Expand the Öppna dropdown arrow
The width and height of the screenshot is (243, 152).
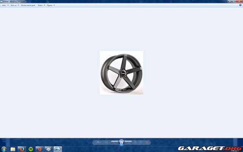[x=54, y=5]
